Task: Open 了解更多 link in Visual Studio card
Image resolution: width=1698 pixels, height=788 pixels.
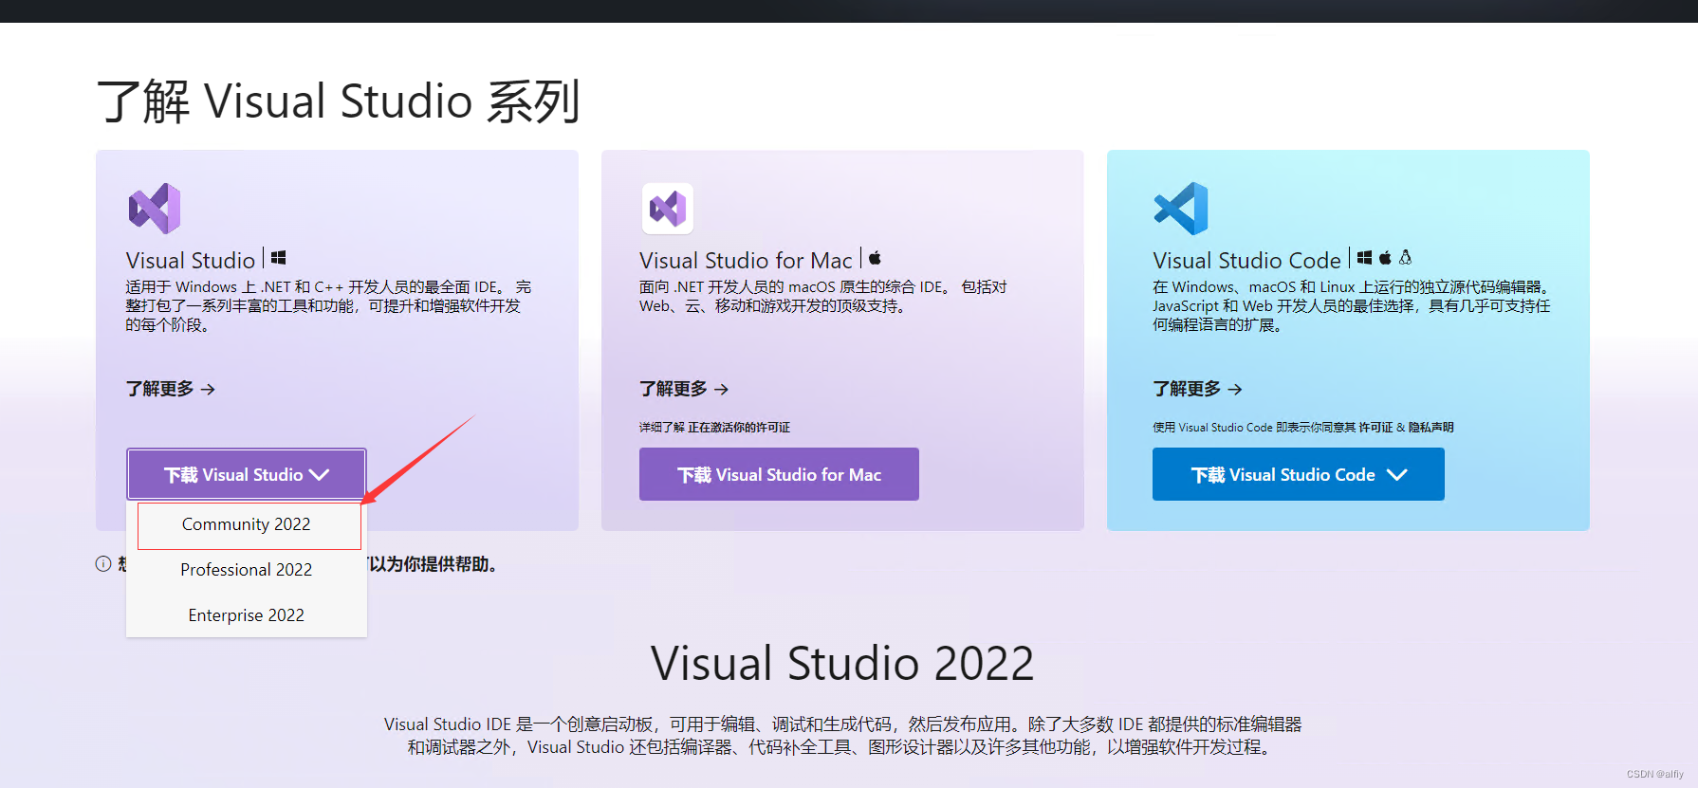Action: (171, 389)
